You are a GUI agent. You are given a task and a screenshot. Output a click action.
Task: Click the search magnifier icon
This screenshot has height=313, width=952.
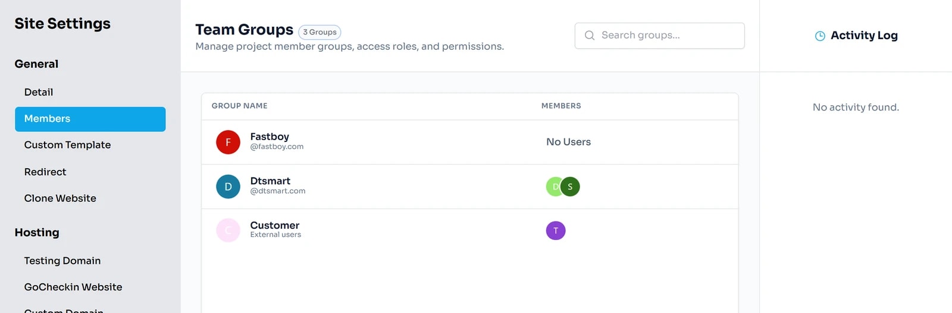pos(590,36)
